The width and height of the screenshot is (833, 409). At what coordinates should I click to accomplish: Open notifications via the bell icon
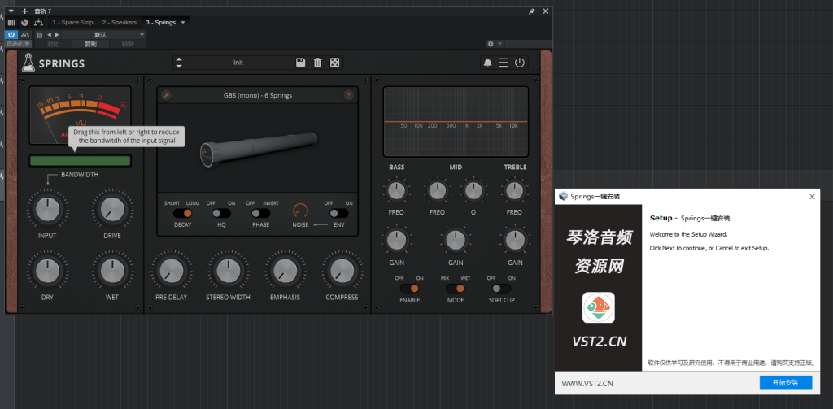pyautogui.click(x=487, y=63)
